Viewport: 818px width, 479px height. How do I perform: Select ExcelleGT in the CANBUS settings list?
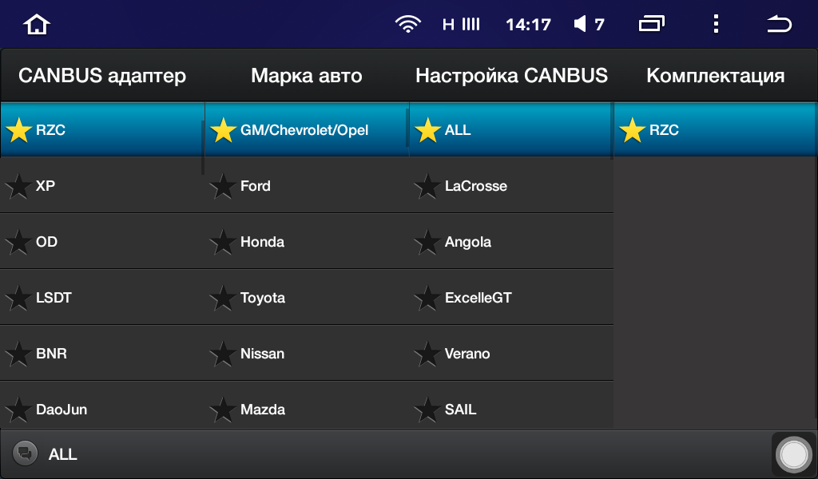click(478, 298)
